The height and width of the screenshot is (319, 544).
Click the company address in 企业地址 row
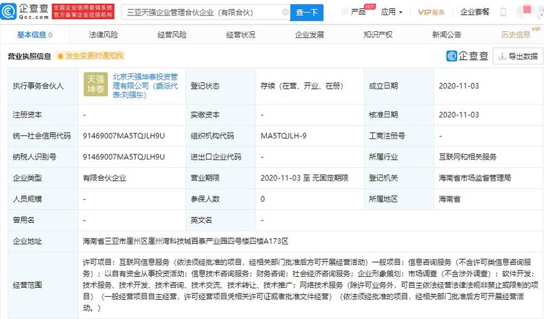pos(186,241)
